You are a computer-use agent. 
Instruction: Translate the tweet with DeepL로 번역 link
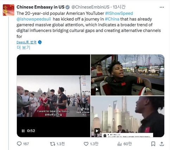(x=26, y=42)
